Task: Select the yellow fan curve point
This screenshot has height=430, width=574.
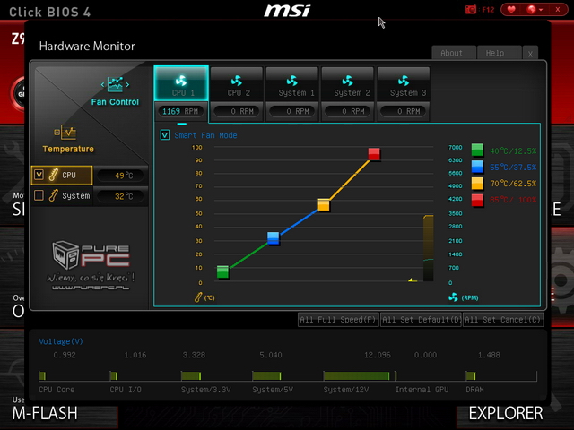Action: pos(324,205)
